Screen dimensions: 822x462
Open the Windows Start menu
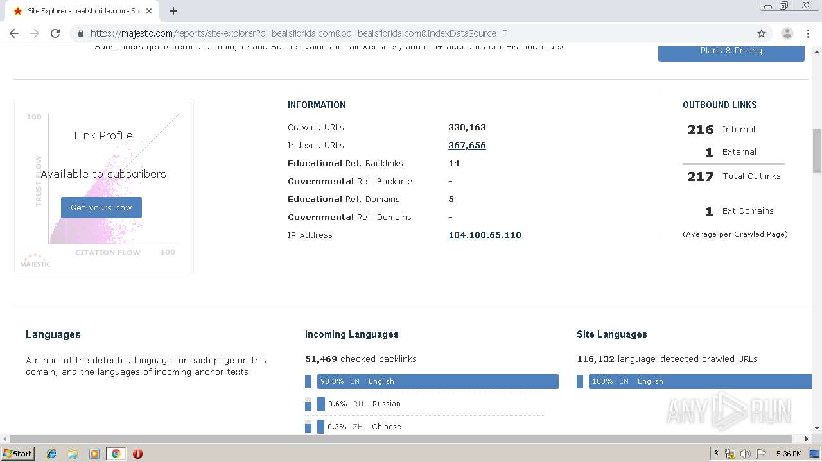coord(18,454)
